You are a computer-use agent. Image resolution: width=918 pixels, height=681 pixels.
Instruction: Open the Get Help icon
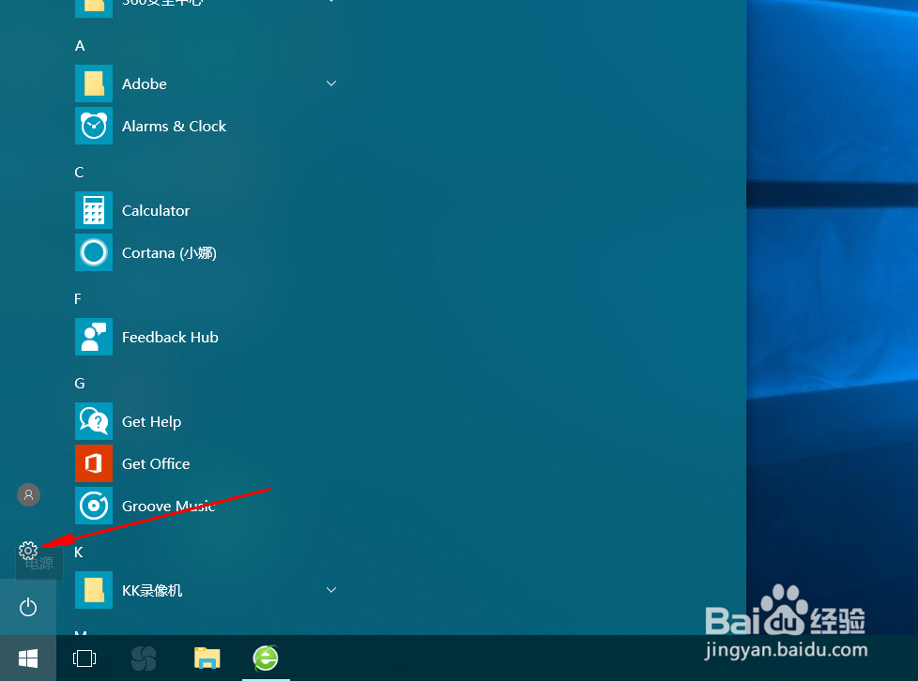click(94, 421)
